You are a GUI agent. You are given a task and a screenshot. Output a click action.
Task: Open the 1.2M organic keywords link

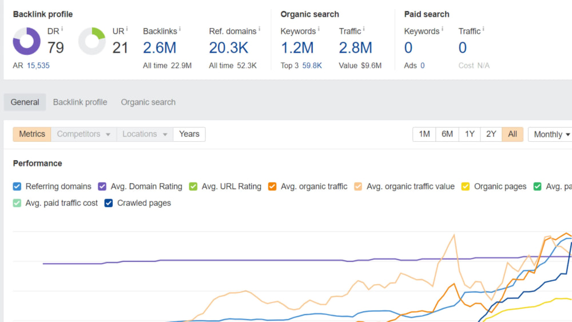tap(297, 48)
